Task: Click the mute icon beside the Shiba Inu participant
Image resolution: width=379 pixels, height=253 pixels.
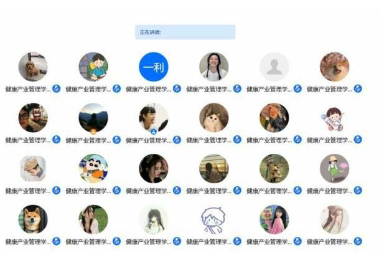Action: pyautogui.click(x=56, y=241)
